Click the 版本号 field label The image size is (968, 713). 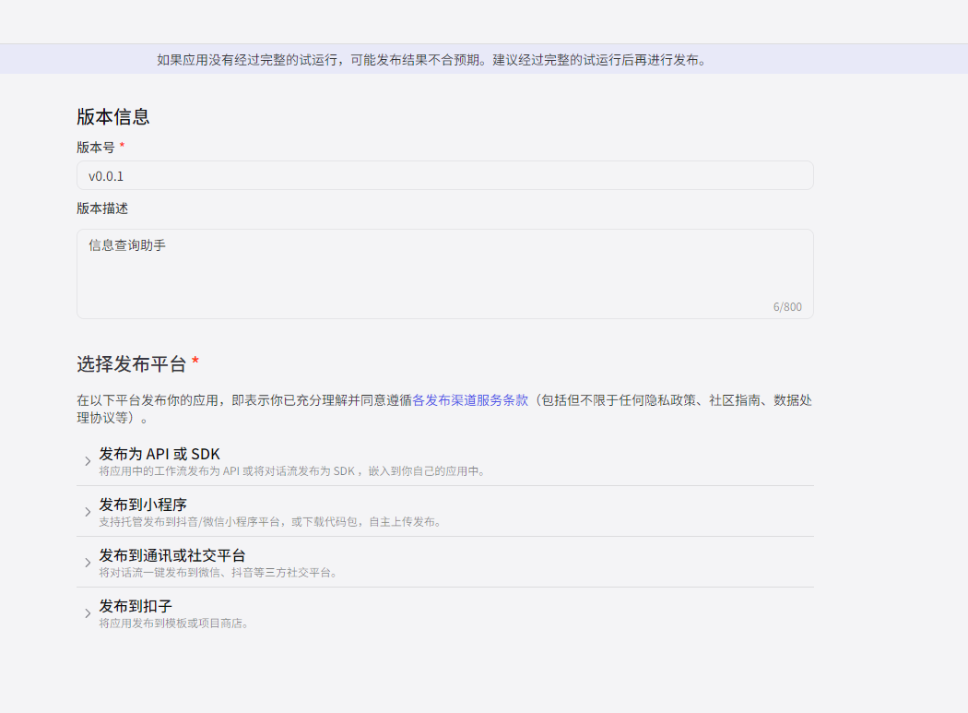(96, 148)
